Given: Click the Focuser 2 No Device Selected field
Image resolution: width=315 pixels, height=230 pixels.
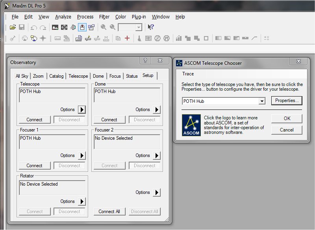Looking at the screenshot, I should pos(127,142).
